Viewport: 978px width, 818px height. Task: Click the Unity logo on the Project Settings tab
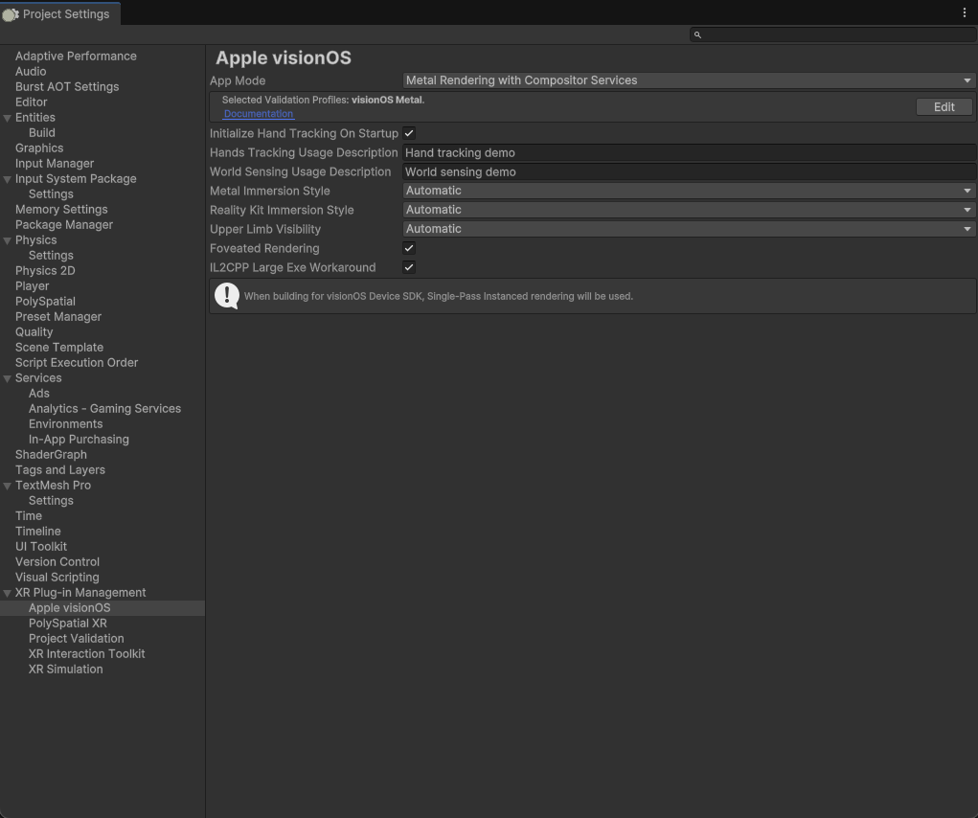(x=11, y=13)
